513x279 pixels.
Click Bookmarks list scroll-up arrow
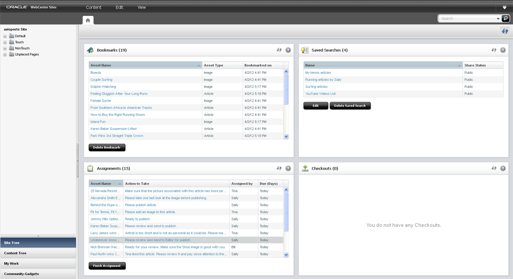tap(286, 72)
